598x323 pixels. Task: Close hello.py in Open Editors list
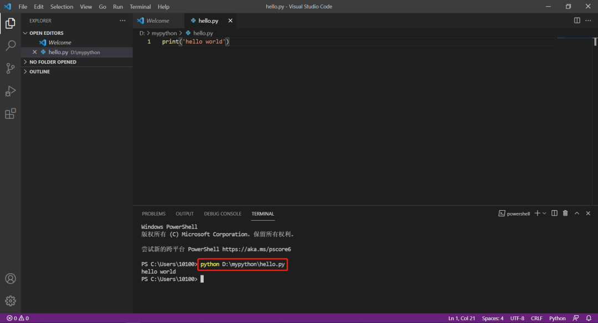tap(35, 52)
